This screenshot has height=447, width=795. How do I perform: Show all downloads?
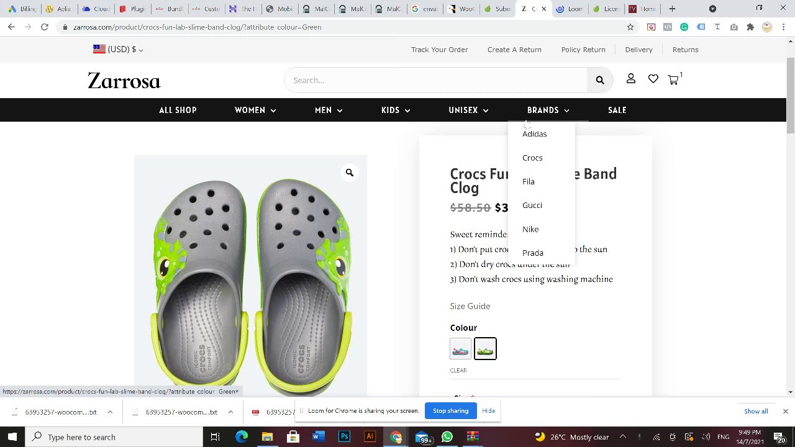(756, 411)
